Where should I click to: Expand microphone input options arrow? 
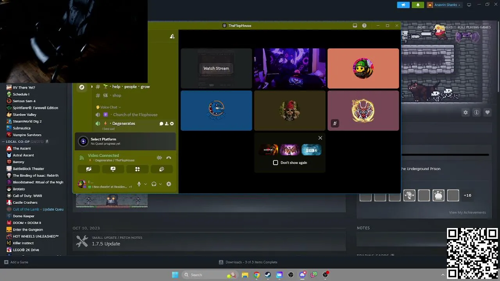point(145,184)
